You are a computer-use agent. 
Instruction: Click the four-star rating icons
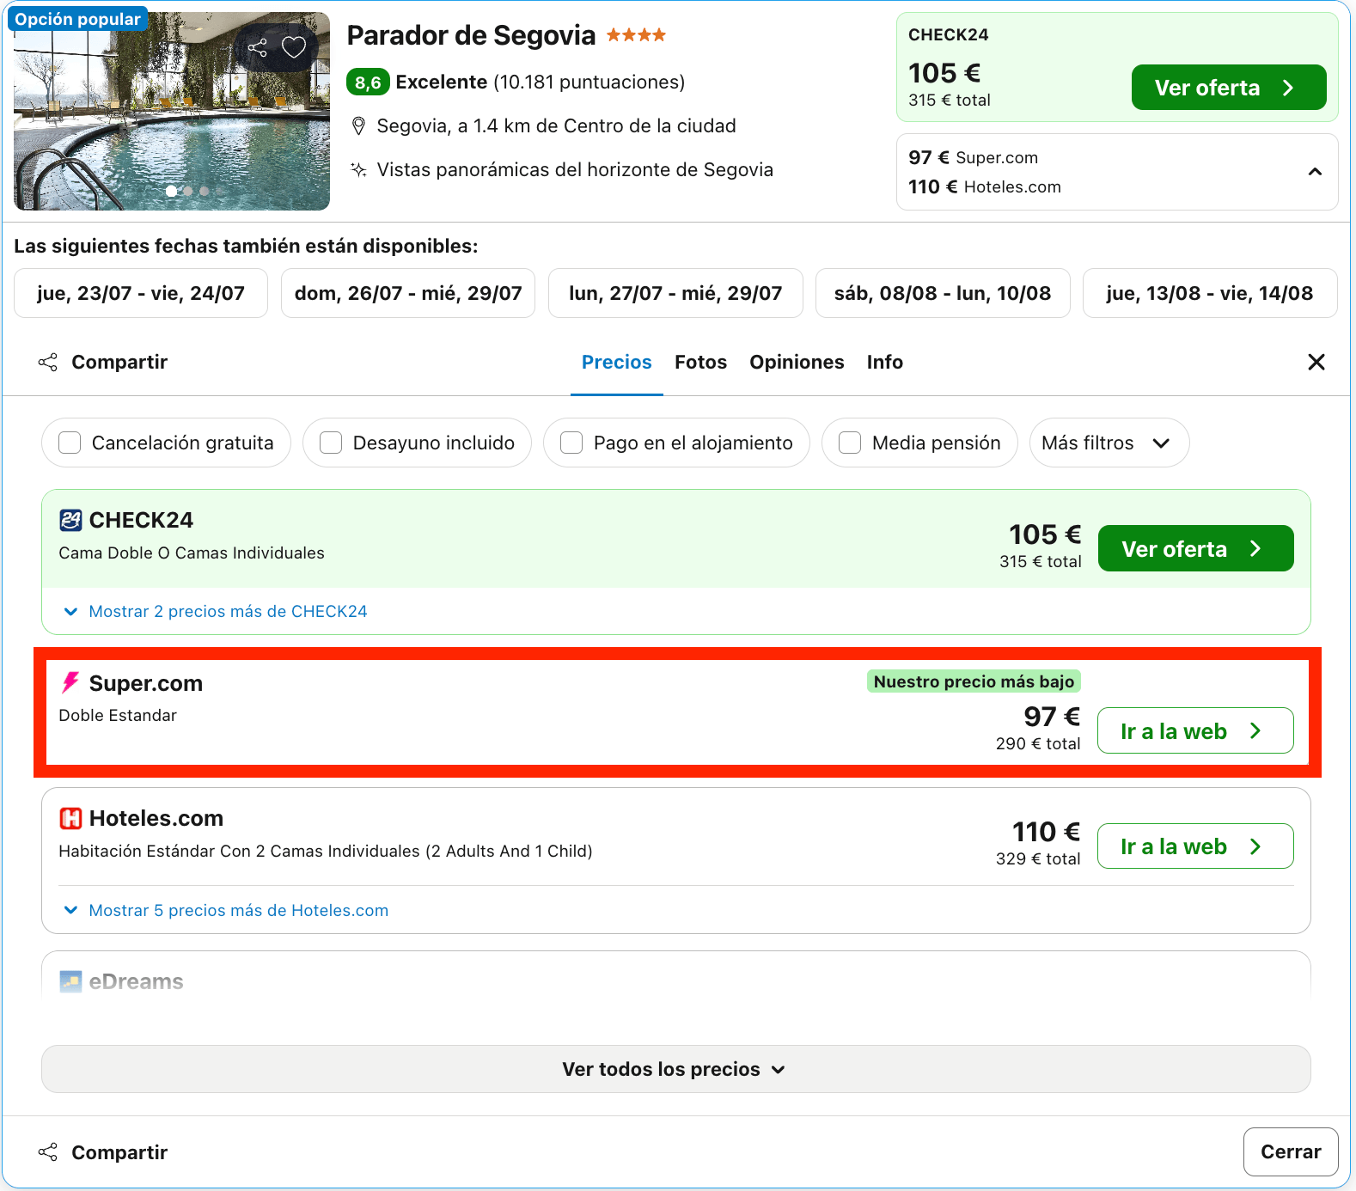pyautogui.click(x=636, y=35)
